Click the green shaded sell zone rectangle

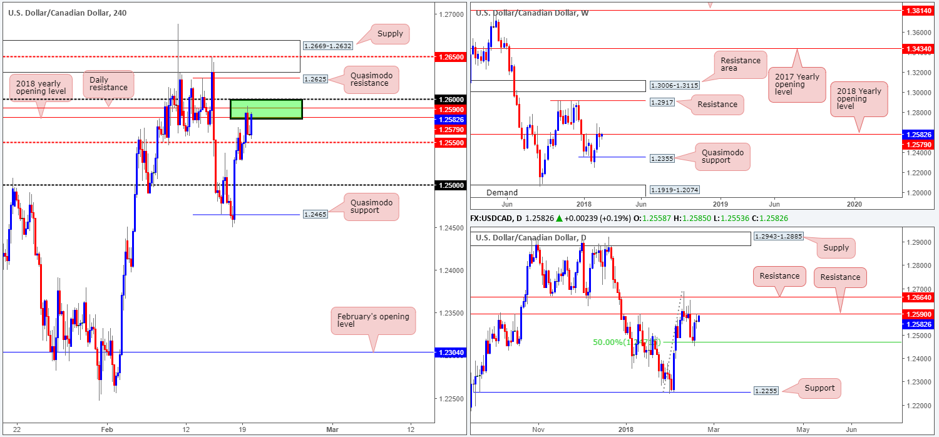267,109
